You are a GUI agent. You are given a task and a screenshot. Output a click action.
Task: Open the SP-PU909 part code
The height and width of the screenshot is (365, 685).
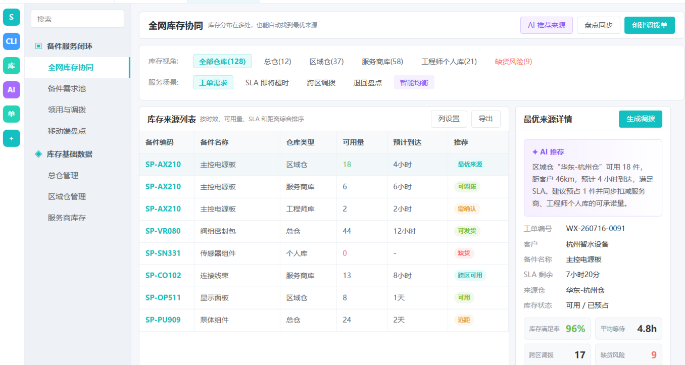pos(163,320)
